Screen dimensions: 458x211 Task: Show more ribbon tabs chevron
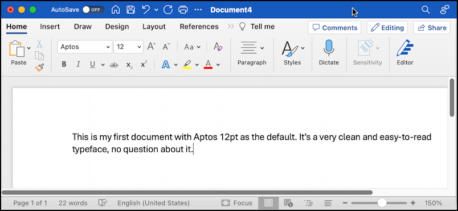tap(231, 27)
